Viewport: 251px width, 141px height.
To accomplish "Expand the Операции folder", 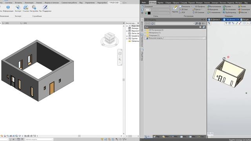I will pyautogui.click(x=145, y=35).
